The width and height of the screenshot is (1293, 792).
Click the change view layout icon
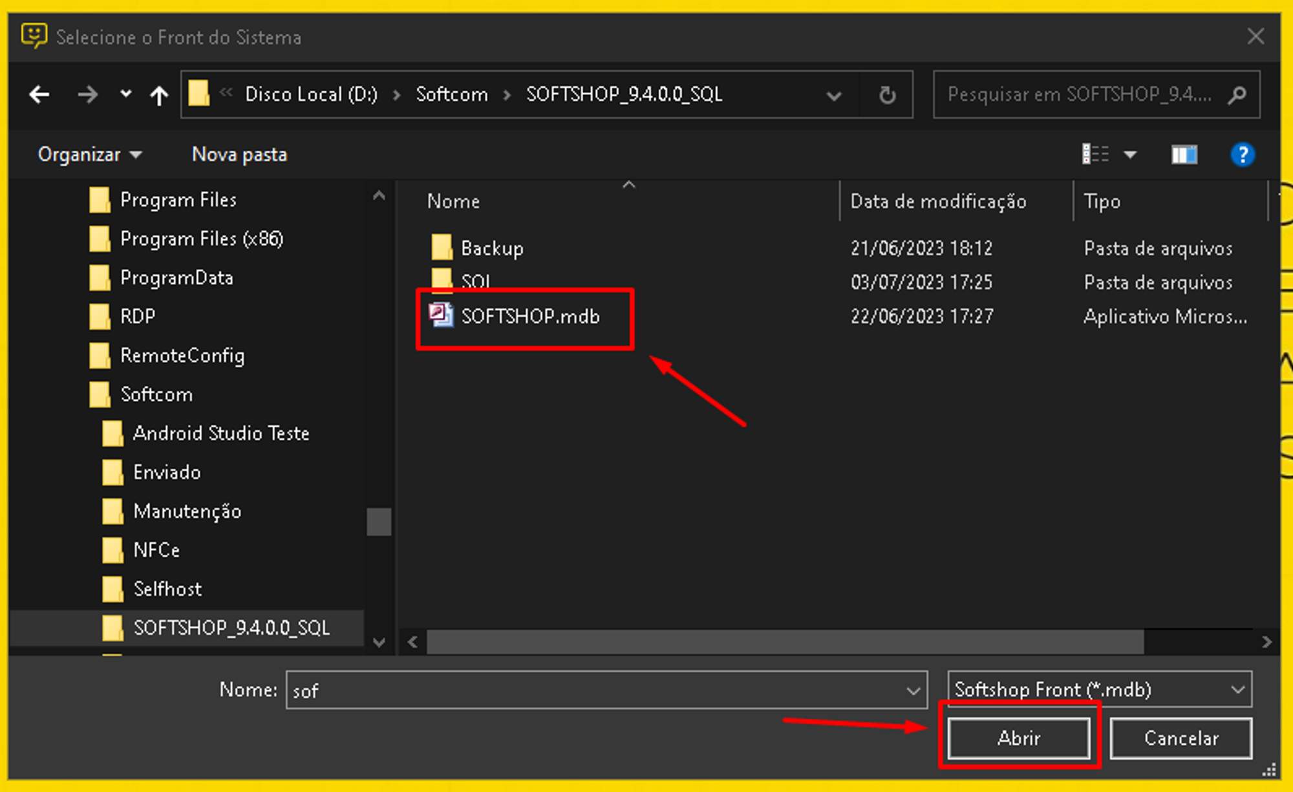[1095, 154]
